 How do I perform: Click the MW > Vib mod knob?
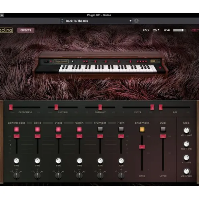(187, 144)
